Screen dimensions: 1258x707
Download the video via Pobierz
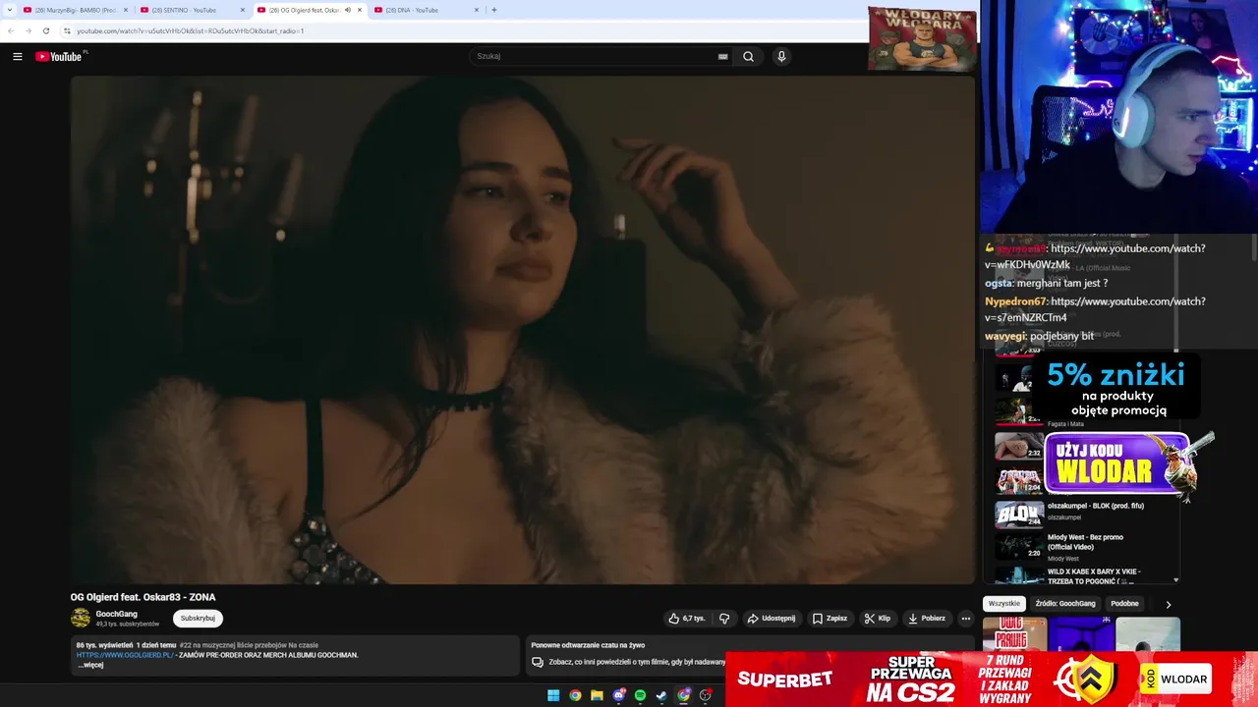[x=926, y=619]
